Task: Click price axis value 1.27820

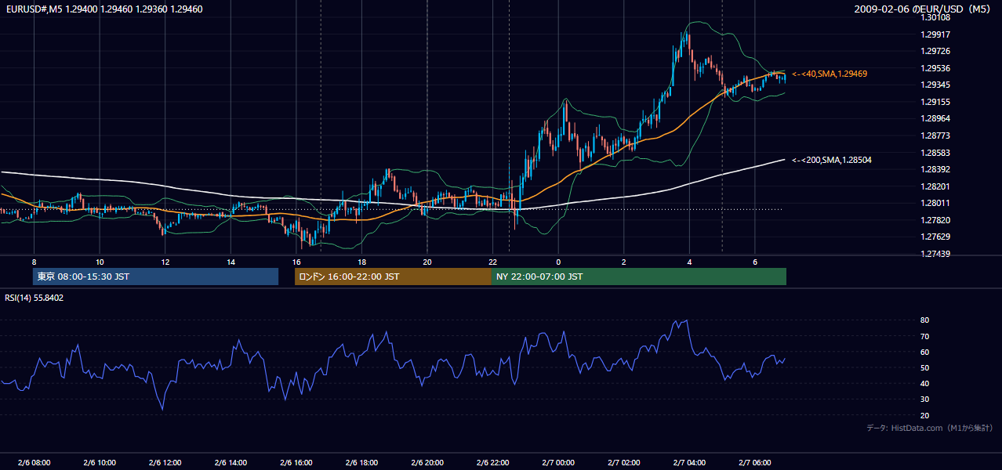Action: 935,220
